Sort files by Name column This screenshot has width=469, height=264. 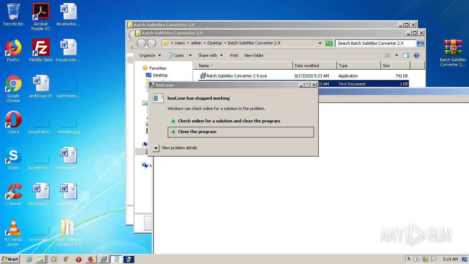click(x=243, y=66)
